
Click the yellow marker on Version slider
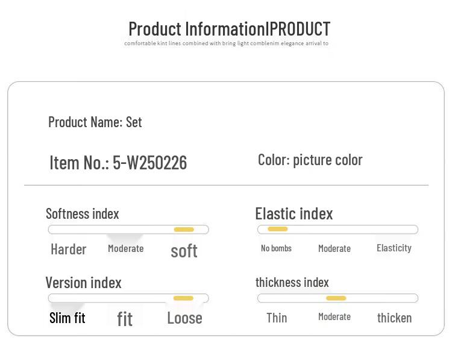(183, 298)
